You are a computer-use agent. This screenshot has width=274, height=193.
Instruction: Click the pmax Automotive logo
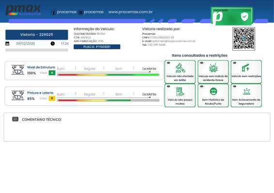pyautogui.click(x=23, y=10)
